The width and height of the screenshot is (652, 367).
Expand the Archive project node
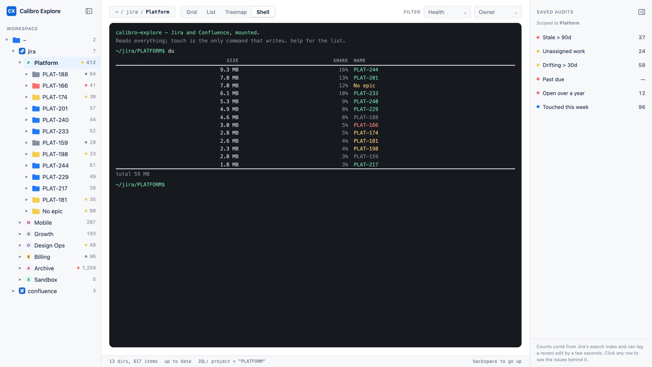[20, 268]
